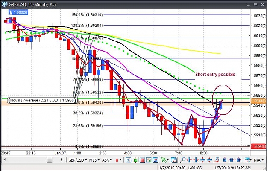Click the window title GBP/USD, 15-Minute, Ask

tap(33, 5)
